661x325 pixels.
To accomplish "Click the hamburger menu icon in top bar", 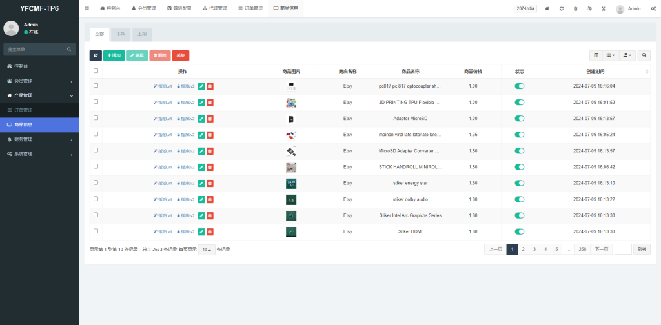I will 87,9.
